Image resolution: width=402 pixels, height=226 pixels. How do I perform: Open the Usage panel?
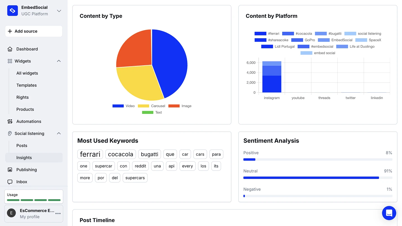pos(34,197)
